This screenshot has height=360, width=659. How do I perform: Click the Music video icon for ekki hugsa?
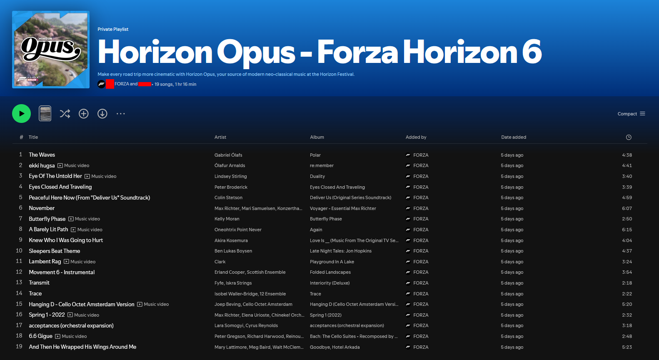(x=60, y=165)
